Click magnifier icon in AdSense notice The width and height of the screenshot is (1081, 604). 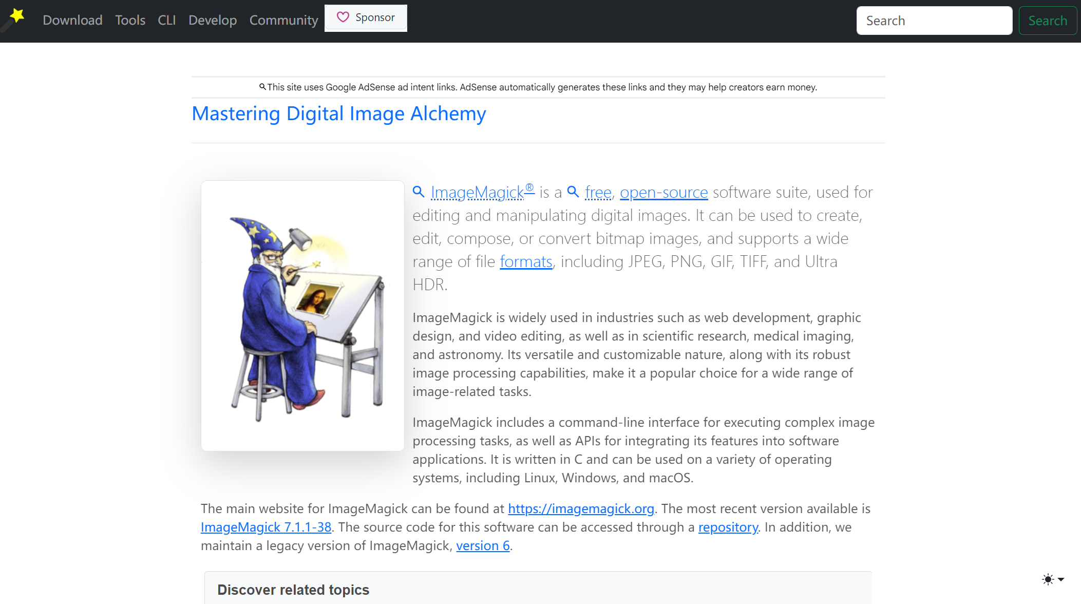[x=262, y=87]
